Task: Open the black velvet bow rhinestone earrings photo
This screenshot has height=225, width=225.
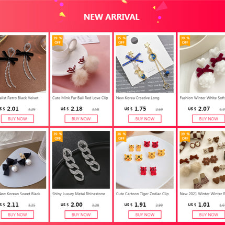Action: tap(23, 64)
